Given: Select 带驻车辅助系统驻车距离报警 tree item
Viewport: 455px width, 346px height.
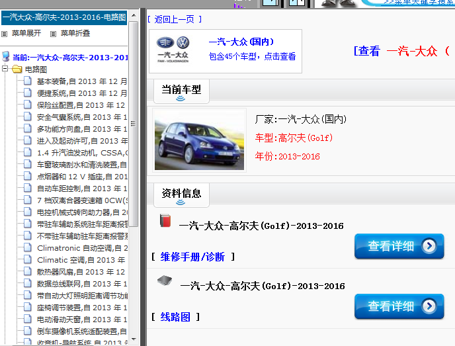Looking at the screenshot, I should coord(82,224).
